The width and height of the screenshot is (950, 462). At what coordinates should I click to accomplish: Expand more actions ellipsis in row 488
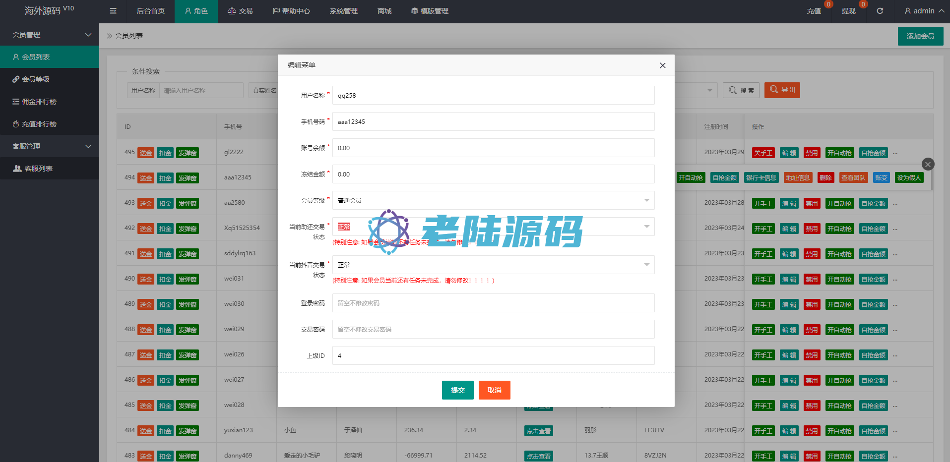[x=895, y=330]
